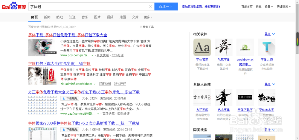Switch to the 视频 tab
The width and height of the screenshot is (299, 140).
pyautogui.click(x=110, y=17)
